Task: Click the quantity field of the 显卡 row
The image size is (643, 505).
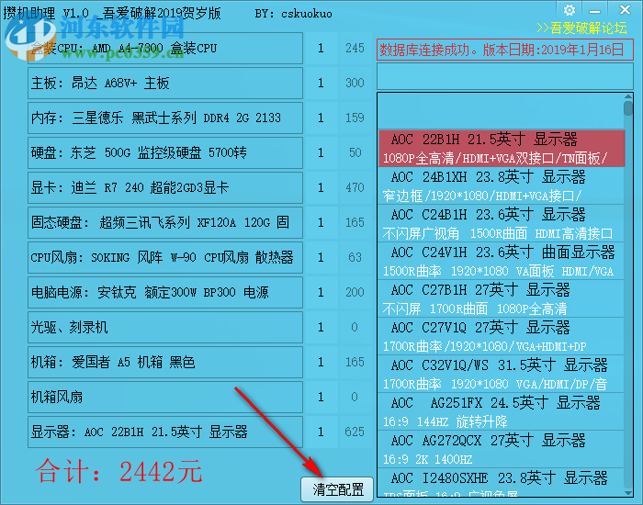Action: click(x=321, y=187)
